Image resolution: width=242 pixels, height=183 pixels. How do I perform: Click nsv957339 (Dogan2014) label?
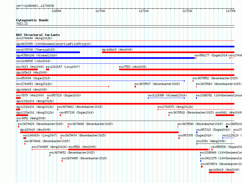[x=77, y=112]
